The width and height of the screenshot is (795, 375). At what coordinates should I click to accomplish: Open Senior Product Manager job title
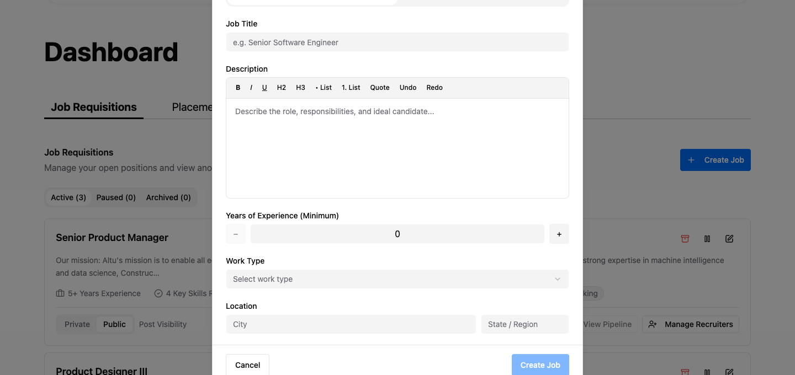(x=112, y=238)
